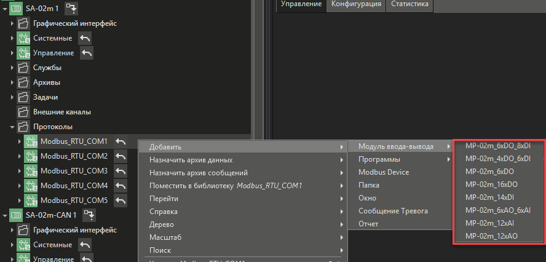Click the return arrow icon beside Системные under SA-02m 1

pyautogui.click(x=85, y=38)
